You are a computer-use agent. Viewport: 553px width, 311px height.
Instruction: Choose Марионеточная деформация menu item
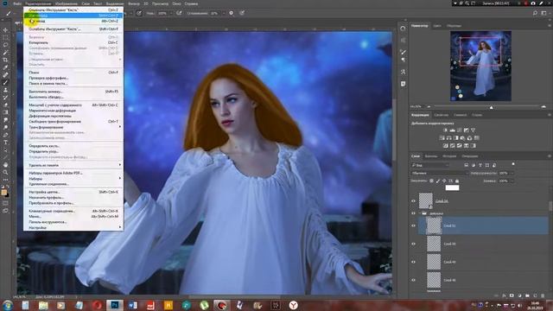73,111
